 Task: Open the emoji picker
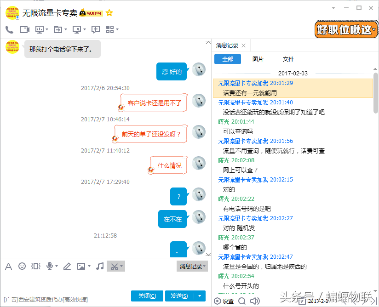click(x=22, y=266)
